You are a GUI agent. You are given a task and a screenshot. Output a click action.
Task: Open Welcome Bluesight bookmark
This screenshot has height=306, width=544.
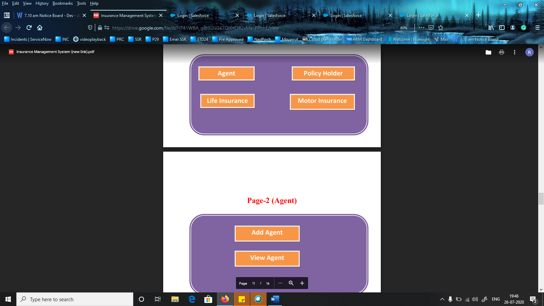(x=408, y=39)
